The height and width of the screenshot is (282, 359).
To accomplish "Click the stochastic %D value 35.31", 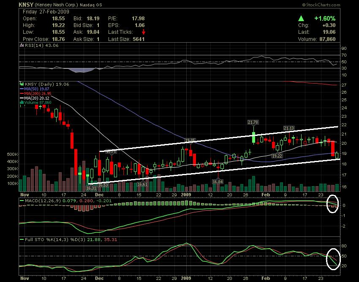I will pyautogui.click(x=111, y=240).
